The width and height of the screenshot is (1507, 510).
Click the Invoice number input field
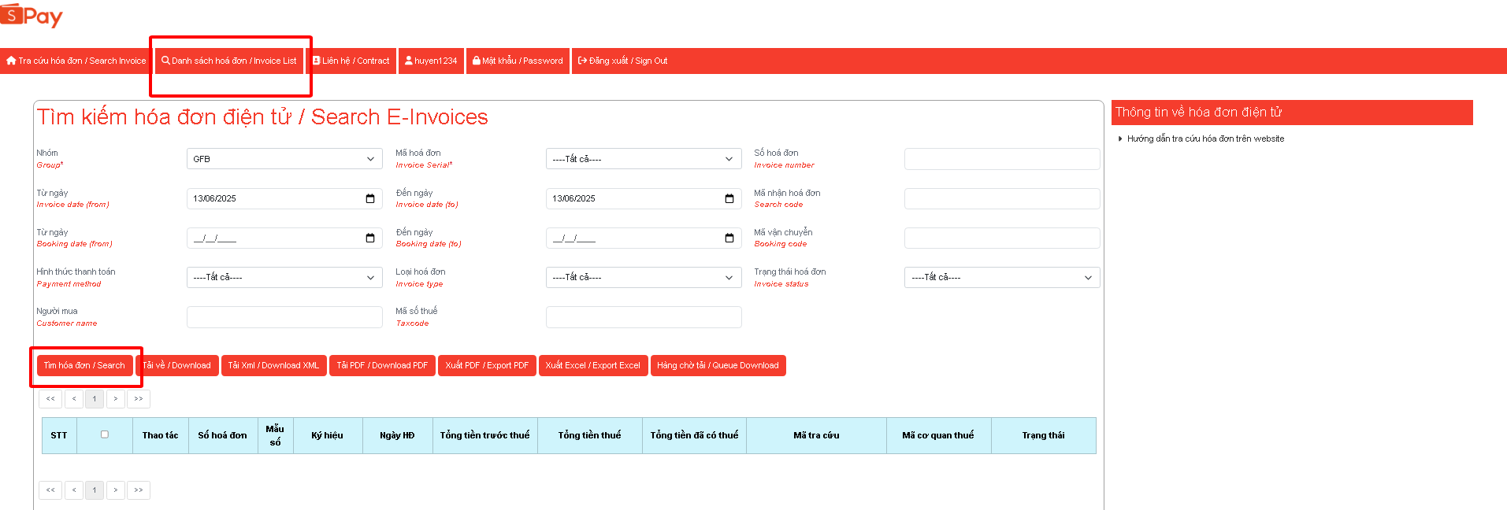[1001, 159]
